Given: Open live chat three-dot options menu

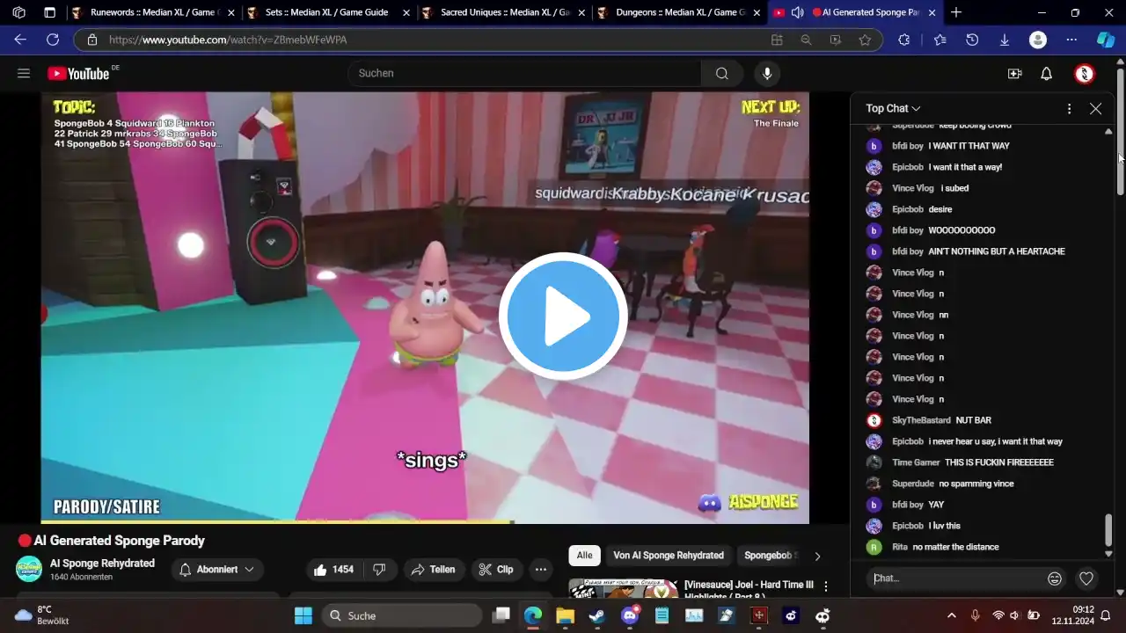Looking at the screenshot, I should (1069, 108).
